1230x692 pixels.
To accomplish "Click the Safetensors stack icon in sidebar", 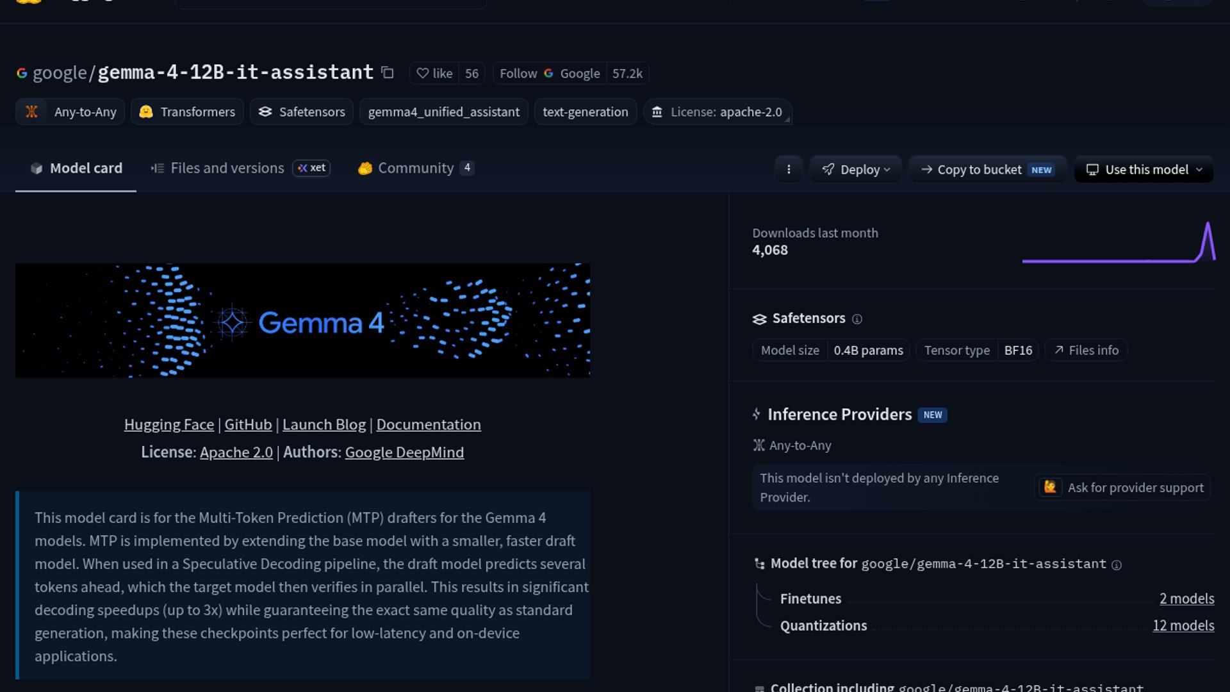I will tap(760, 319).
